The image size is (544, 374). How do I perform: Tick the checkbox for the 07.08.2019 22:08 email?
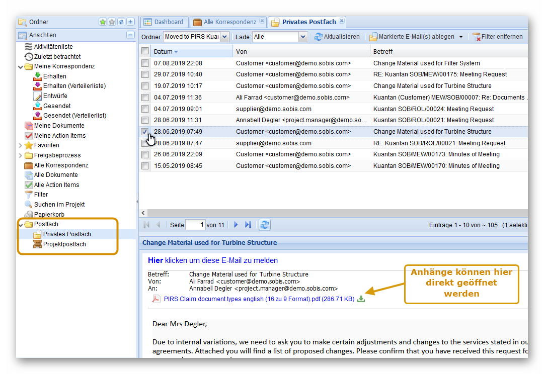(x=145, y=63)
